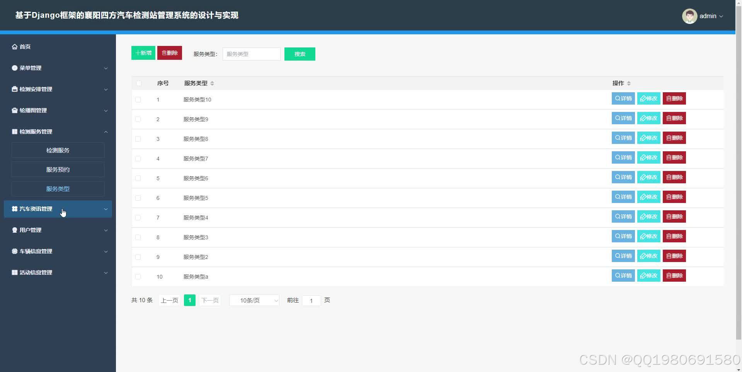Delete row 服务类型10
Image resolution: width=742 pixels, height=372 pixels.
coord(674,98)
